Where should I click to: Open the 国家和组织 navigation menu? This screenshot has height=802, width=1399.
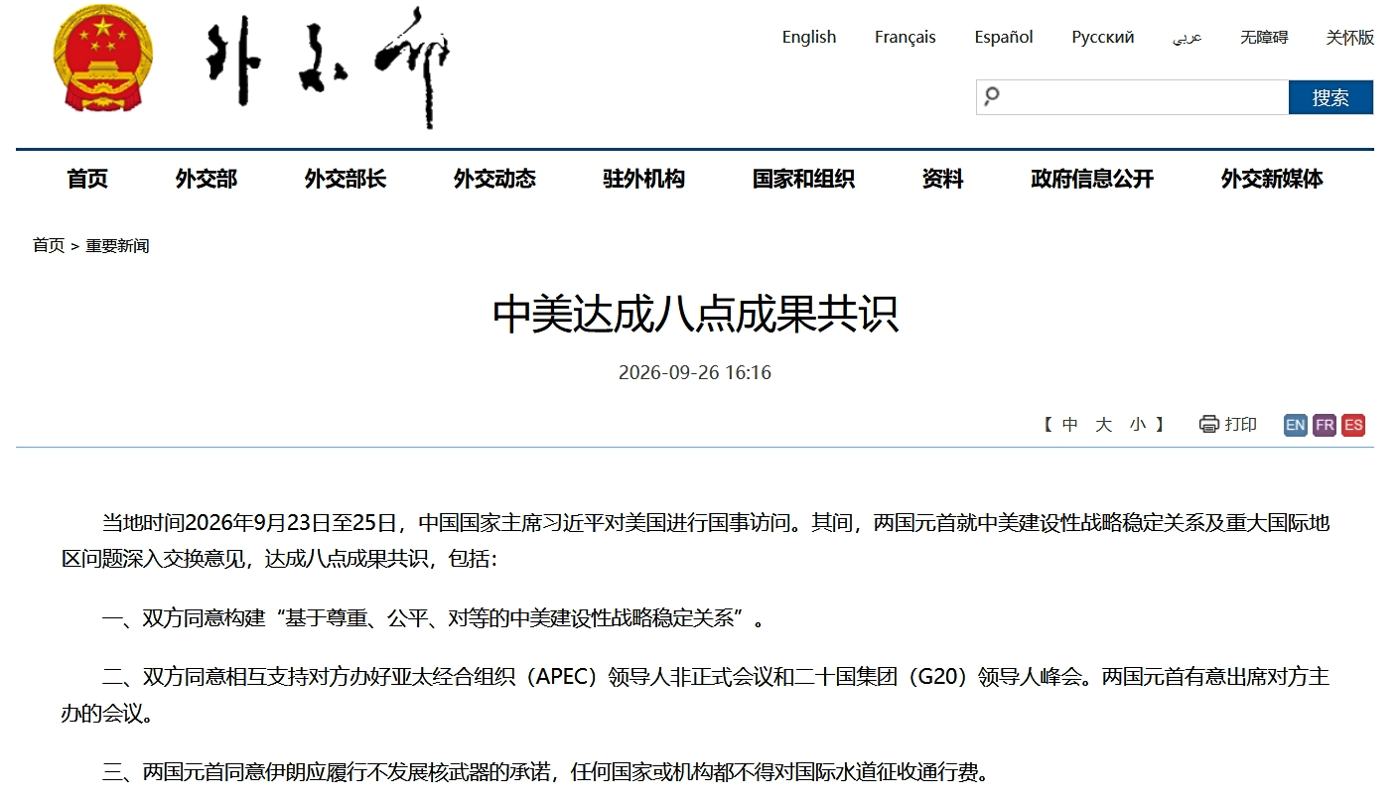coord(803,179)
